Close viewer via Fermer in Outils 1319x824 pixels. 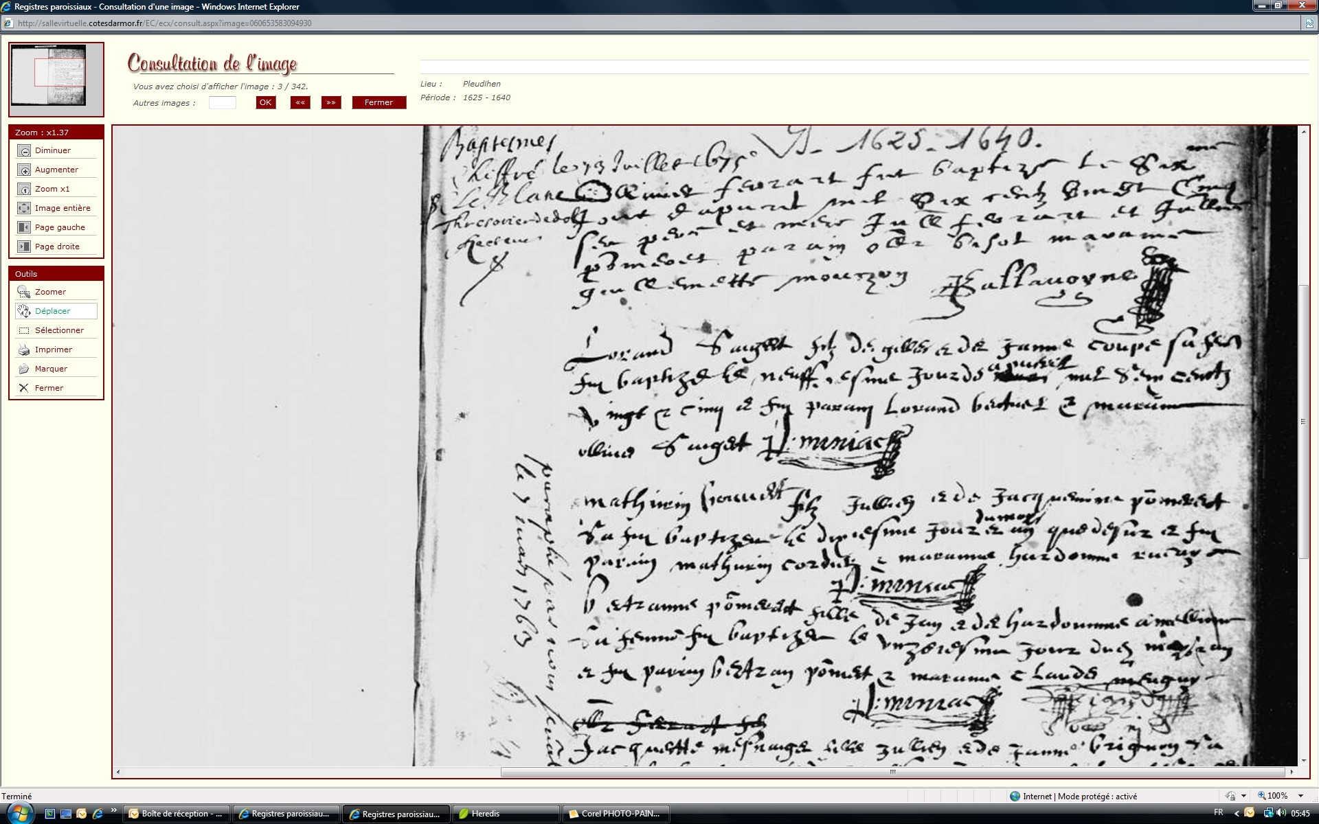pos(24,388)
